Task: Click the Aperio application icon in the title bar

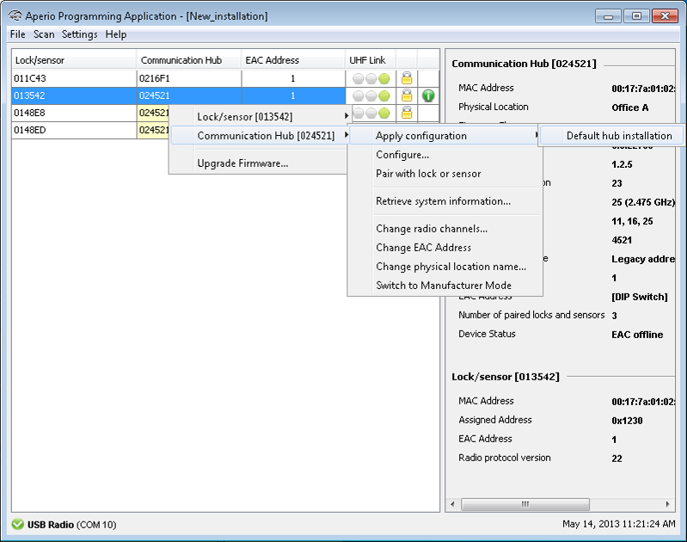Action: click(15, 15)
